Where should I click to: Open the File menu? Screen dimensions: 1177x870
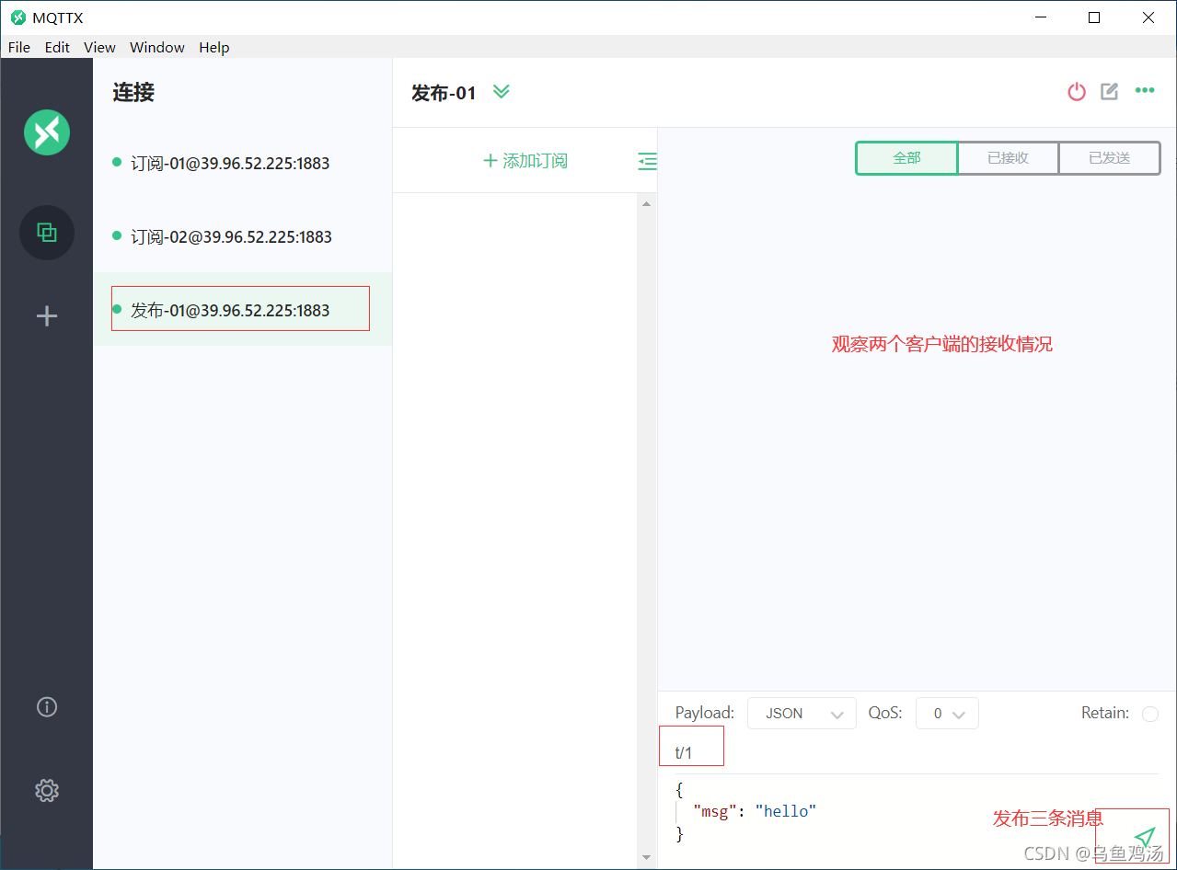point(18,47)
